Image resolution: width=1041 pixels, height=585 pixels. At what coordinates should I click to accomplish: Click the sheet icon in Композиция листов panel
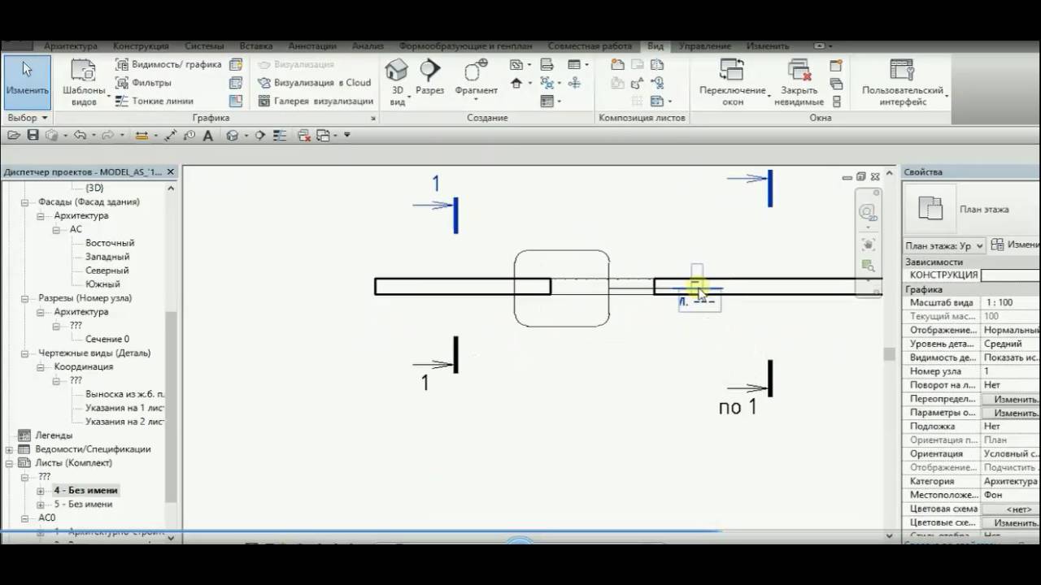click(618, 64)
